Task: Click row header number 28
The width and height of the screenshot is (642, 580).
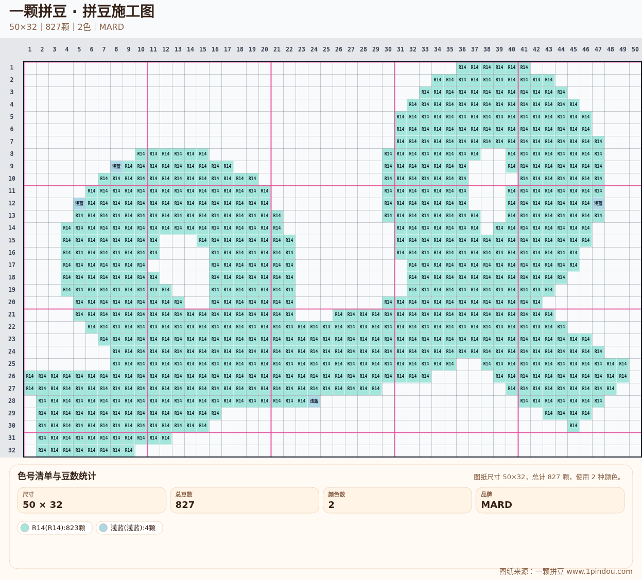Action: 12,401
